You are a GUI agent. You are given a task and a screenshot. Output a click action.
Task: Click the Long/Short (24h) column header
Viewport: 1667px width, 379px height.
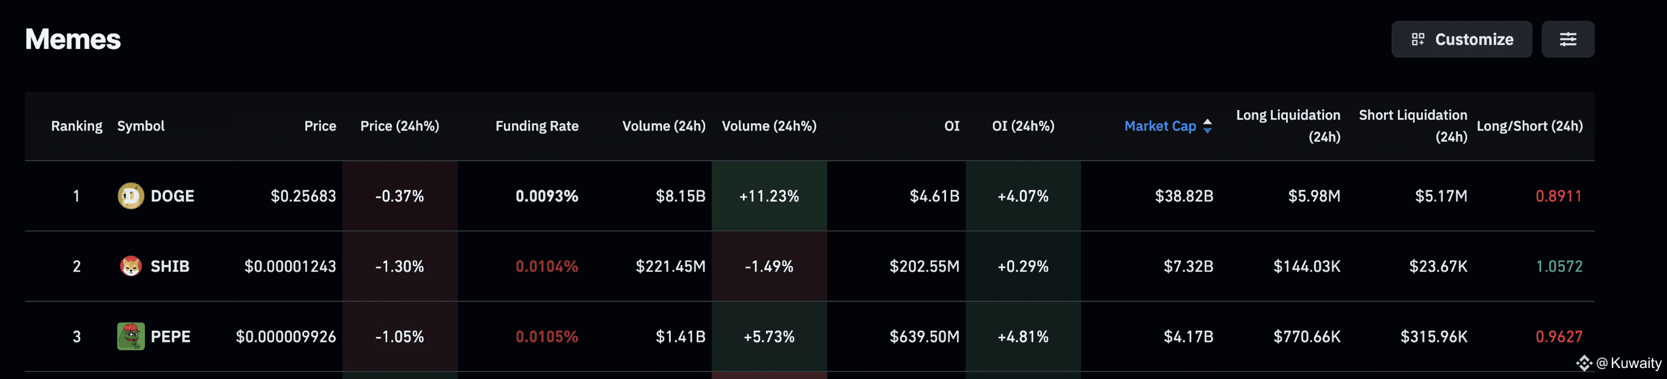pos(1529,126)
